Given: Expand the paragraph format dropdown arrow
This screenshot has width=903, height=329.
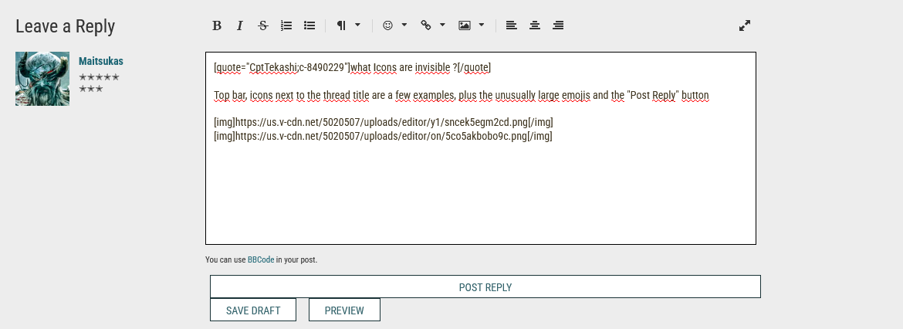Looking at the screenshot, I should tap(357, 25).
